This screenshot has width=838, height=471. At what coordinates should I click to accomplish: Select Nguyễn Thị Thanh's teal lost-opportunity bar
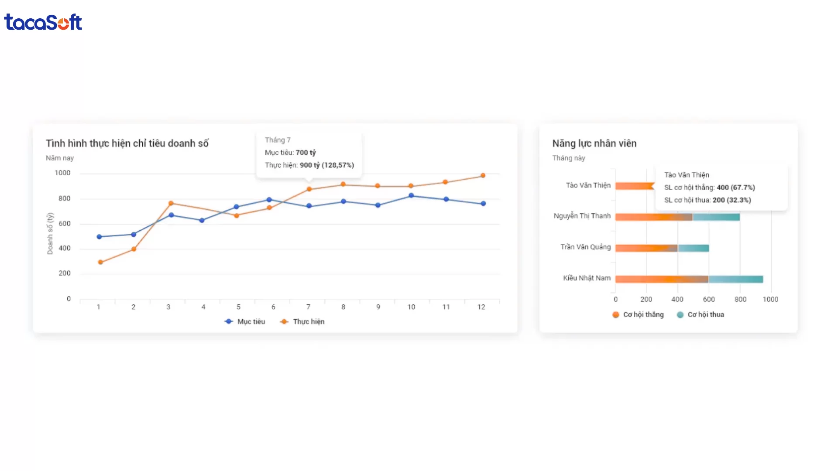pos(716,217)
